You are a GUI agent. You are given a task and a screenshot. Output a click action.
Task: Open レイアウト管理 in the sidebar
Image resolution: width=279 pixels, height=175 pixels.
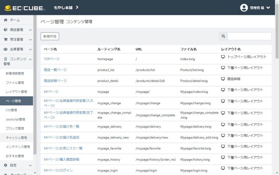tap(16, 92)
